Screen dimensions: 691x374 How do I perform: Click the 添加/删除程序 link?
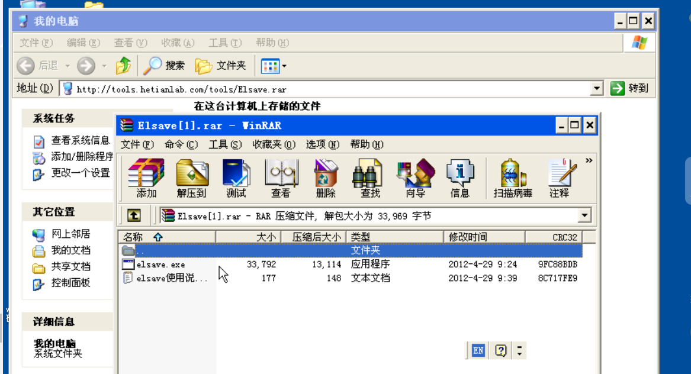pos(82,157)
